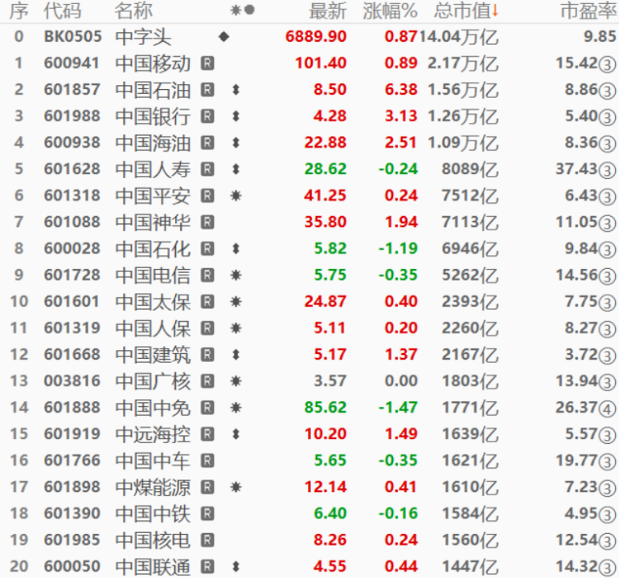
Task: Click the code 600941
Action: (x=72, y=63)
